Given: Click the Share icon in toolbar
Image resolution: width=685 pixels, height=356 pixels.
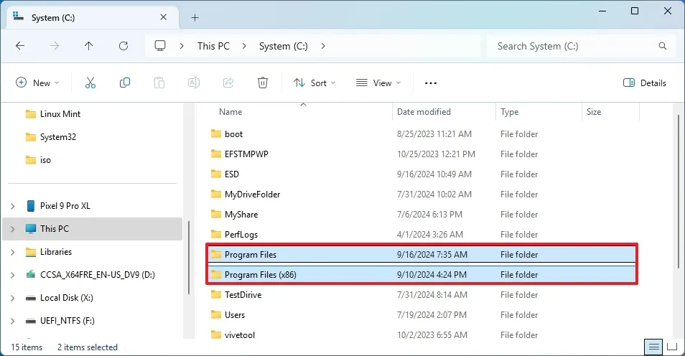Looking at the screenshot, I should point(228,83).
